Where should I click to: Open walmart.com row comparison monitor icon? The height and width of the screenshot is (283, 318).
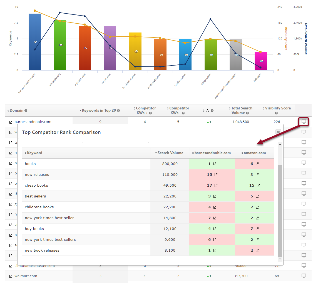coord(304,276)
